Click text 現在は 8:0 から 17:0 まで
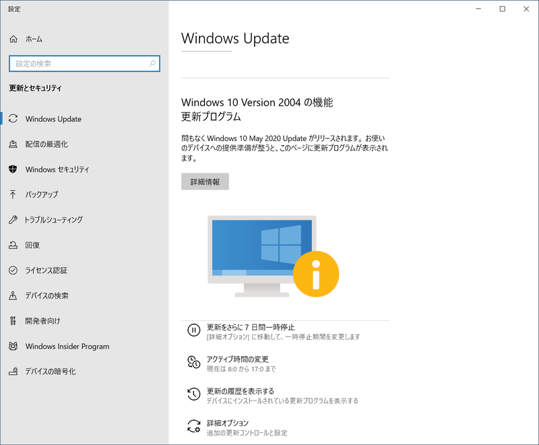Screen dimensions: 539x445 (241, 369)
